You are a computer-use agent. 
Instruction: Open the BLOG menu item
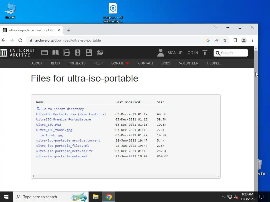[55, 63]
